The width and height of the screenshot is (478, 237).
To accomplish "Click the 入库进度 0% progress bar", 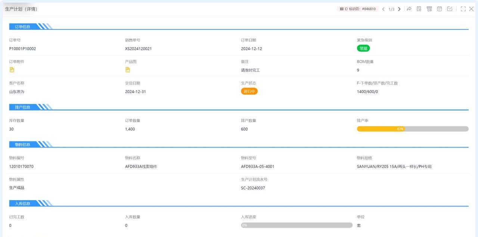I will point(297,225).
